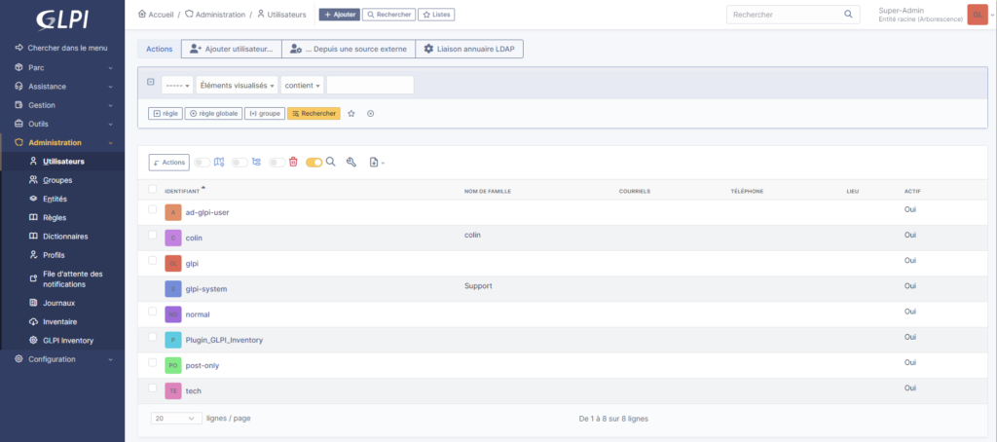
Task: Expand the Gestion sidebar menu
Action: (62, 105)
